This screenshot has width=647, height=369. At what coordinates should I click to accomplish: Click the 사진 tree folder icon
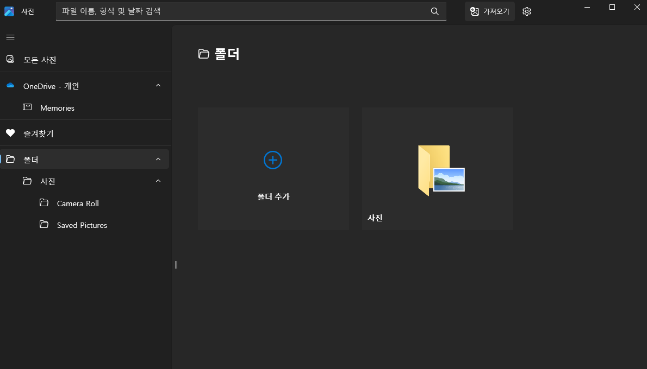click(27, 181)
